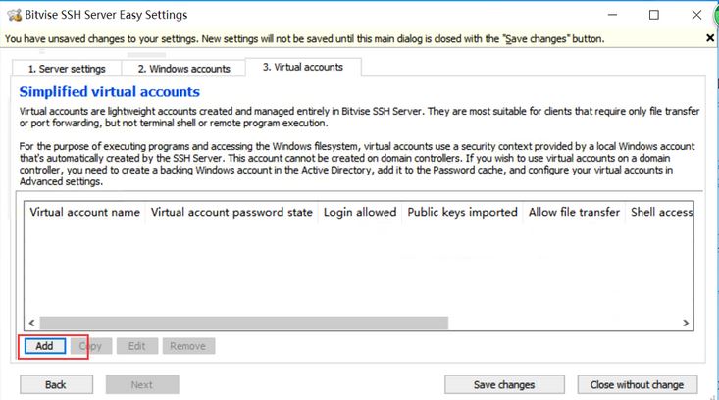Image resolution: width=719 pixels, height=400 pixels.
Task: Sort by Virtual account name column
Action: (84, 212)
